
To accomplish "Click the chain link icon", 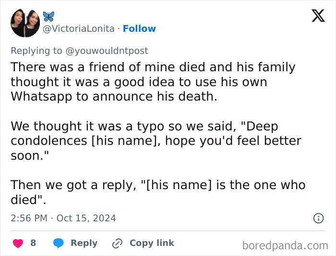I will pos(117,243).
